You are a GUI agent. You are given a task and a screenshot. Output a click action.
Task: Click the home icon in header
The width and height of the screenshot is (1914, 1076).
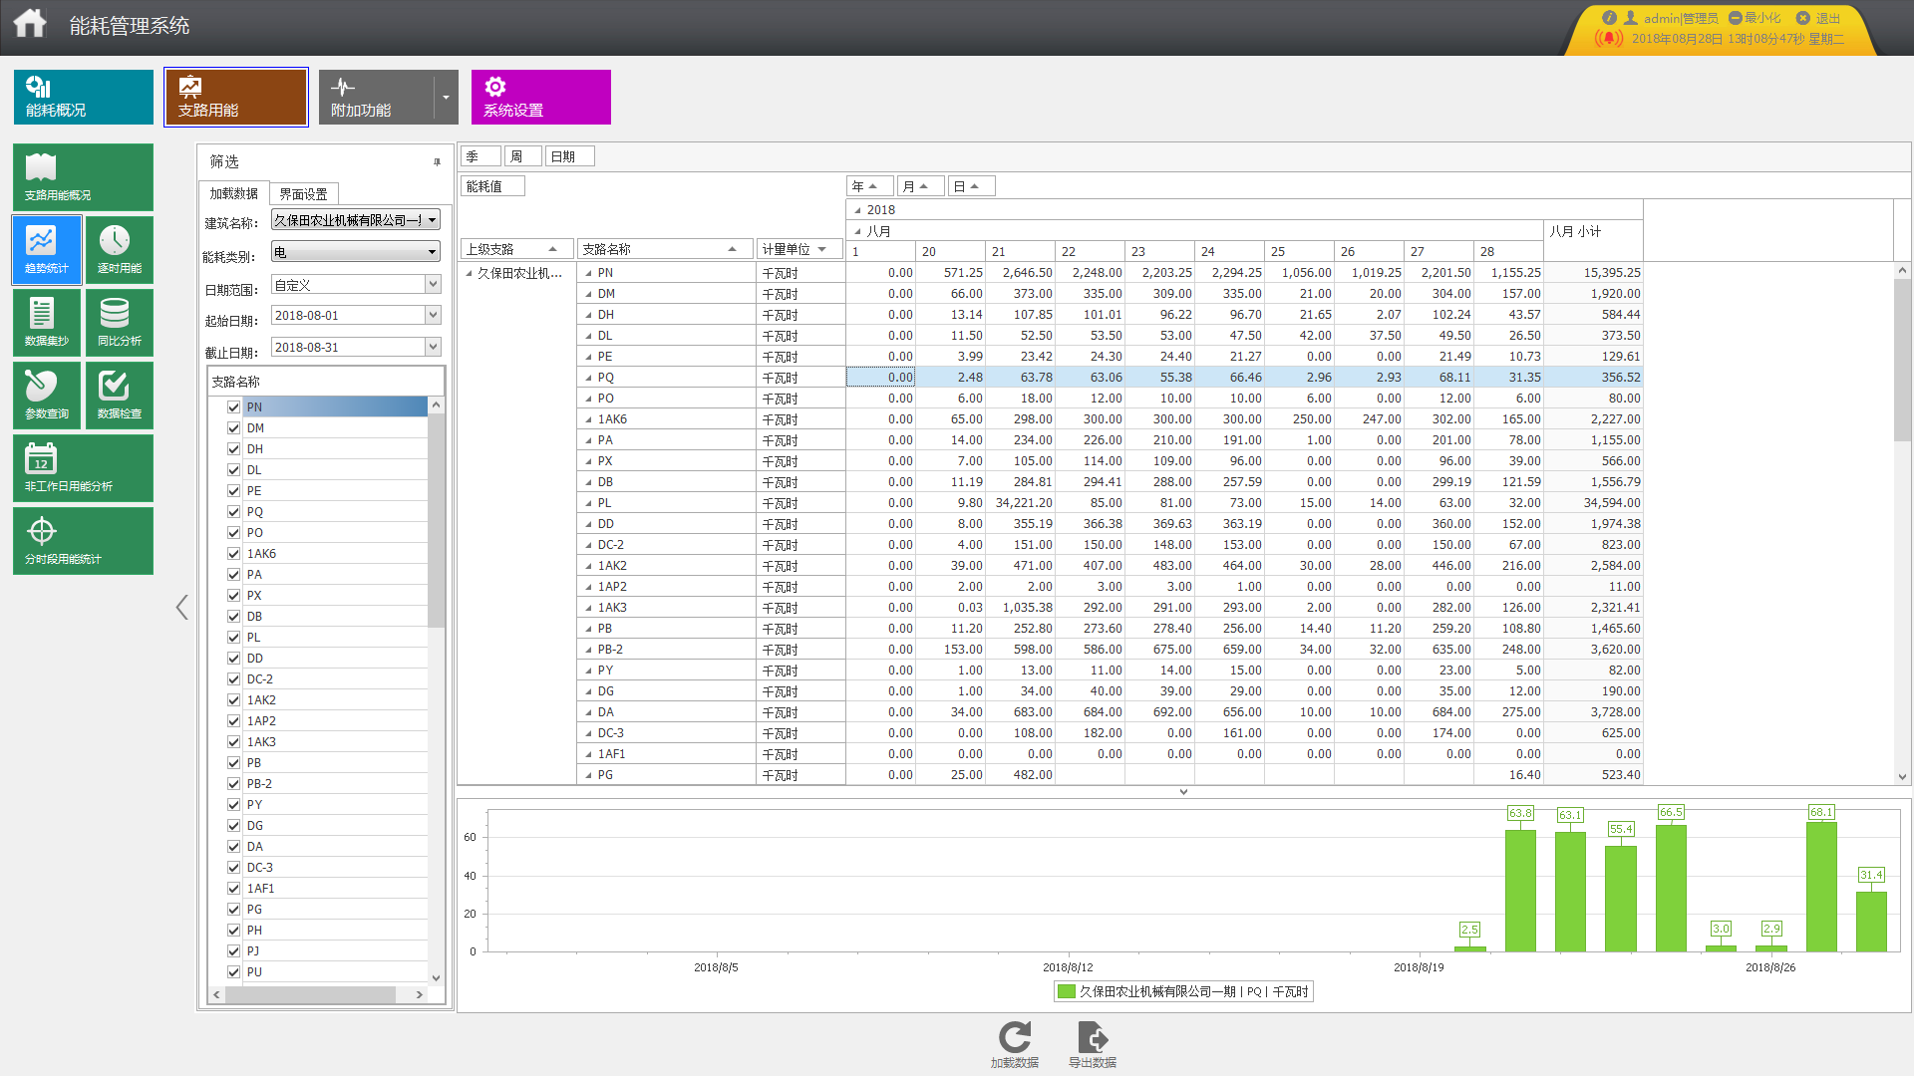[30, 24]
